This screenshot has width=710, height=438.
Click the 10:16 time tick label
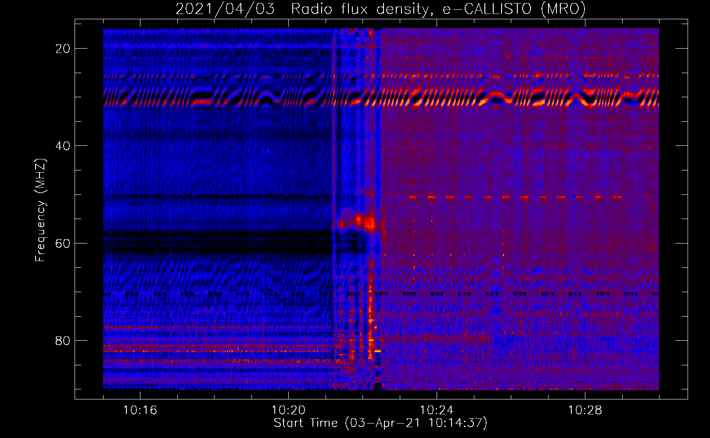coord(140,410)
